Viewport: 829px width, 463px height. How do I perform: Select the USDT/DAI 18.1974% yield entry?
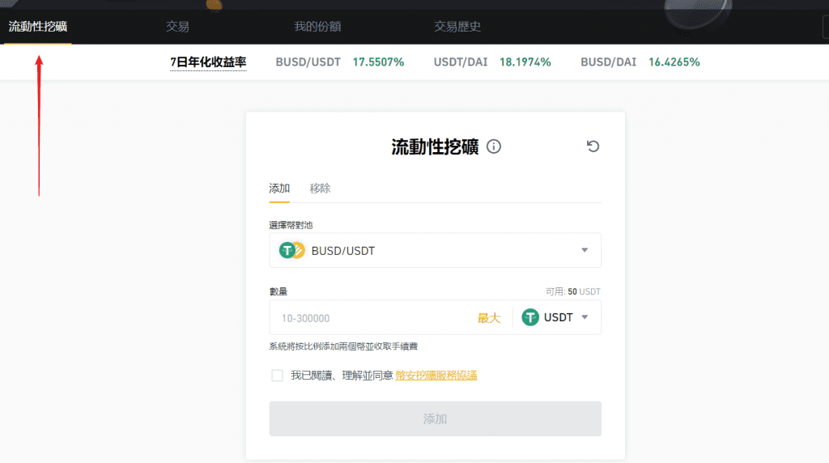492,62
